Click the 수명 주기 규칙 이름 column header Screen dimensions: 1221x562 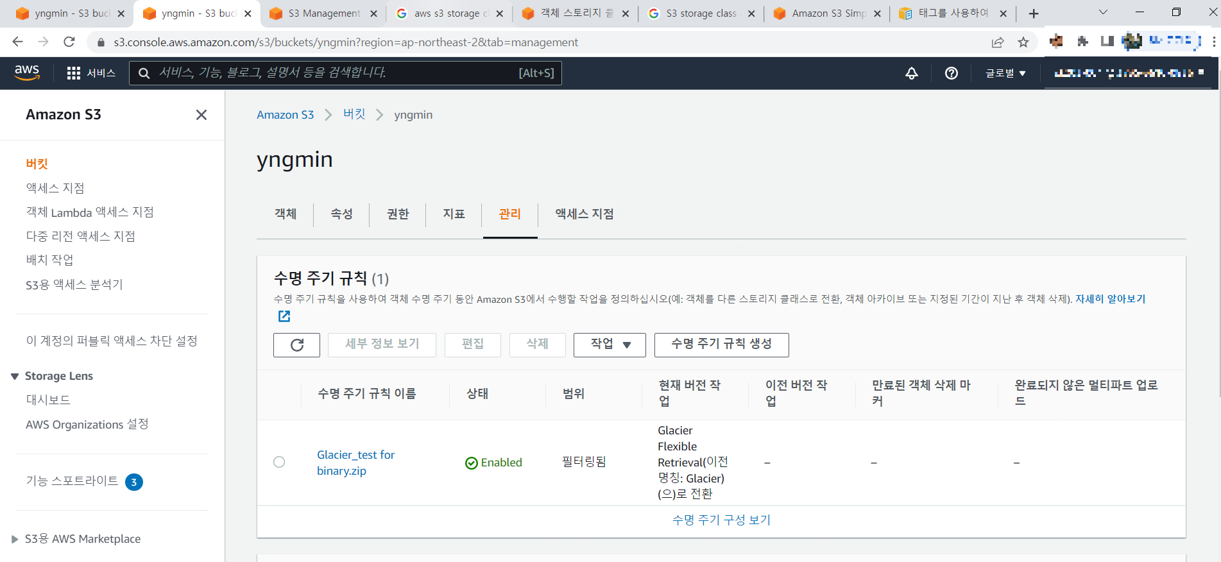point(367,393)
